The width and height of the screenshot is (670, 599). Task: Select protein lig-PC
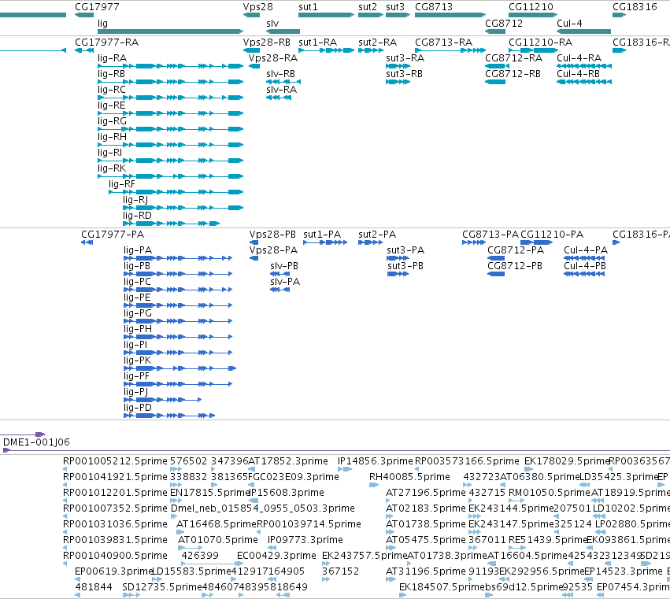coord(178,290)
